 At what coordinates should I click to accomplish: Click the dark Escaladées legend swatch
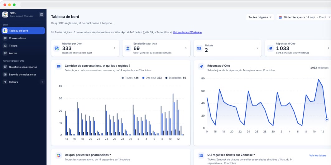[166, 78]
